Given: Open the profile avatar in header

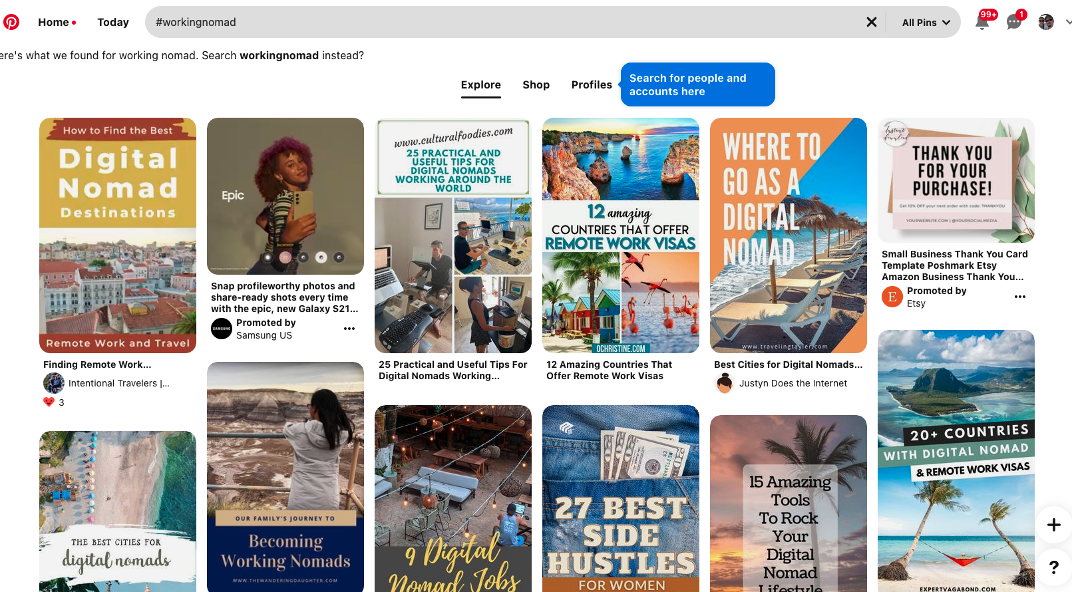Looking at the screenshot, I should pyautogui.click(x=1046, y=22).
